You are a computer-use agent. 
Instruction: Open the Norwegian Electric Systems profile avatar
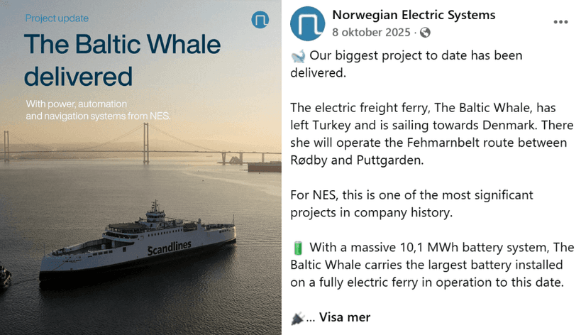click(x=308, y=23)
